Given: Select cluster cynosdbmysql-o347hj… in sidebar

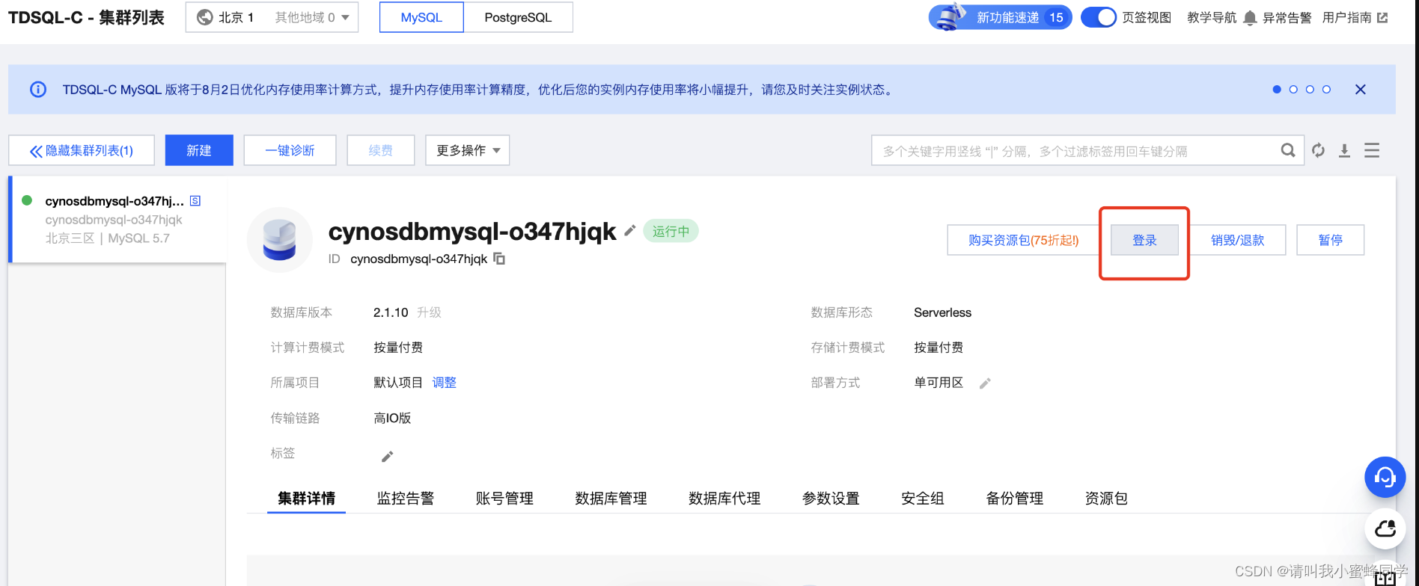Looking at the screenshot, I should (118, 220).
